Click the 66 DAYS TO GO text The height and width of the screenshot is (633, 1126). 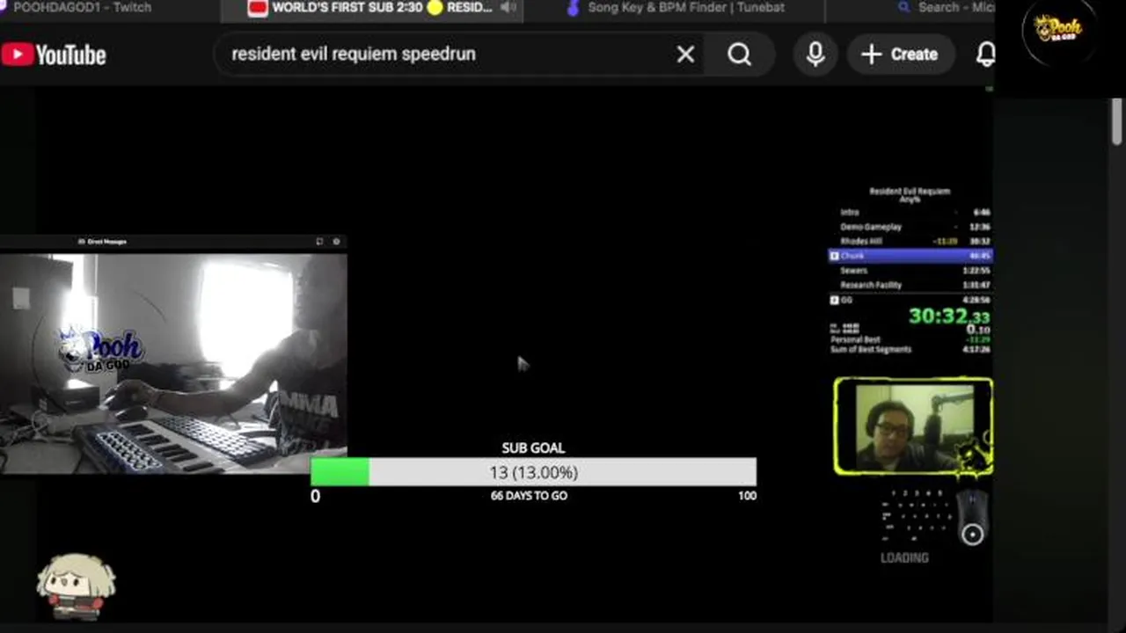529,496
